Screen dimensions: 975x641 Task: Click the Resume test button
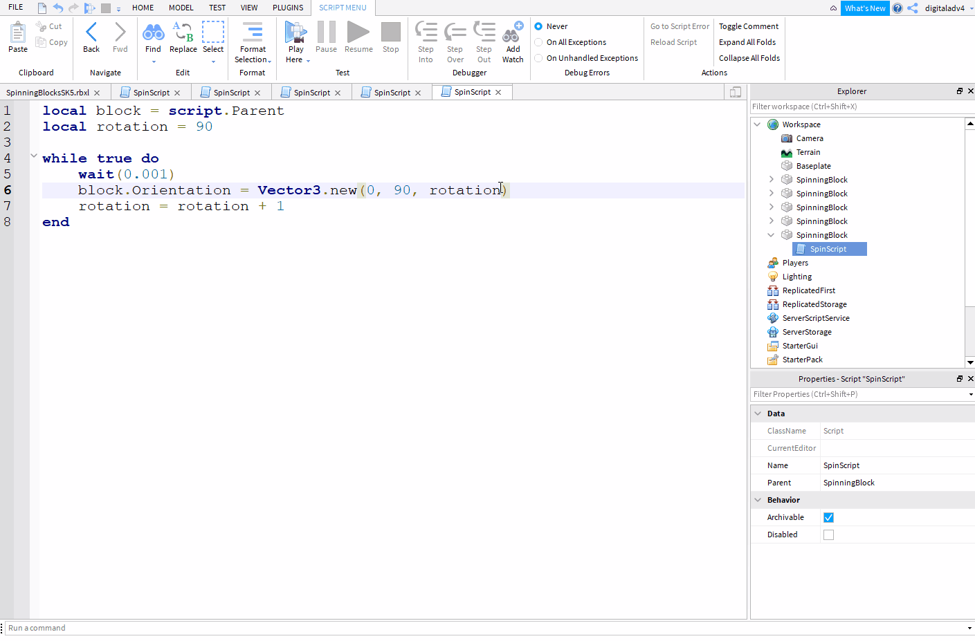tap(358, 32)
